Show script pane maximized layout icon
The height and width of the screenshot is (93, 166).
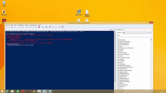pyautogui.click(x=56, y=27)
